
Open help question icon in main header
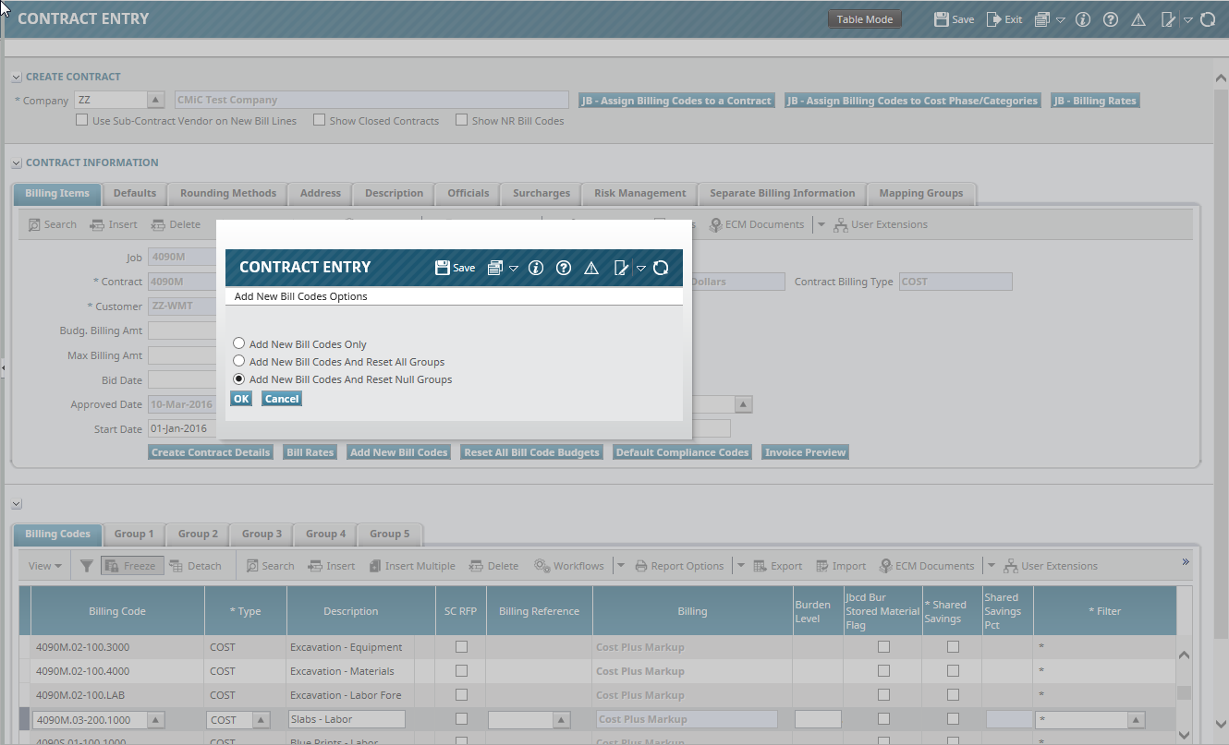click(x=1111, y=19)
